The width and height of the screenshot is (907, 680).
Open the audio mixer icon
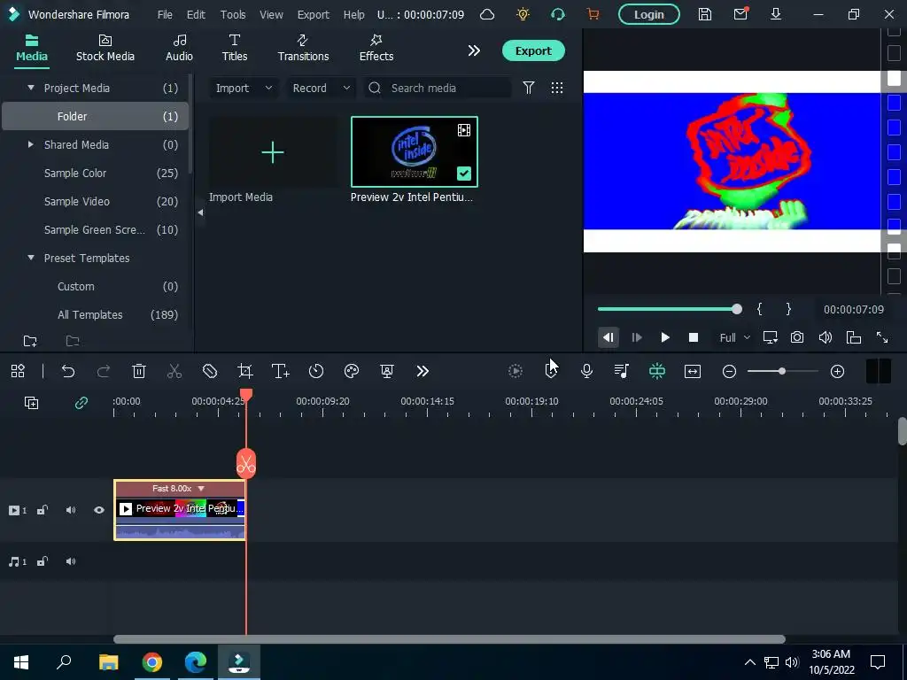click(622, 371)
